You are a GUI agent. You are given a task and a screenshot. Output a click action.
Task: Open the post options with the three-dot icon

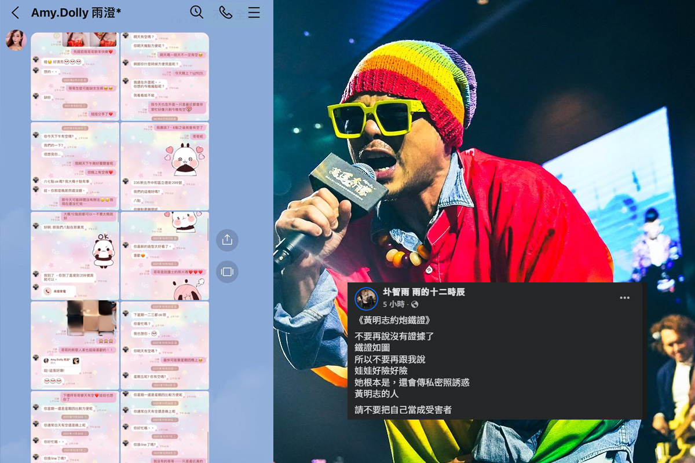click(x=624, y=297)
